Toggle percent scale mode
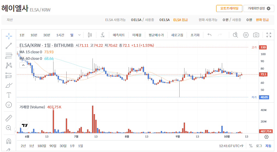The width and height of the screenshot is (277, 152). [251, 146]
